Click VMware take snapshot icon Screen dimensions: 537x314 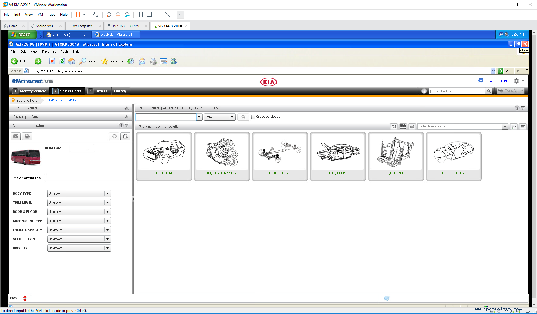click(109, 15)
